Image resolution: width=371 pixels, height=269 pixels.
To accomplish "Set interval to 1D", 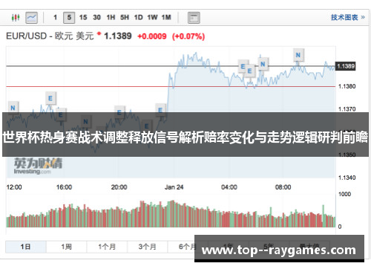I will [139, 17].
